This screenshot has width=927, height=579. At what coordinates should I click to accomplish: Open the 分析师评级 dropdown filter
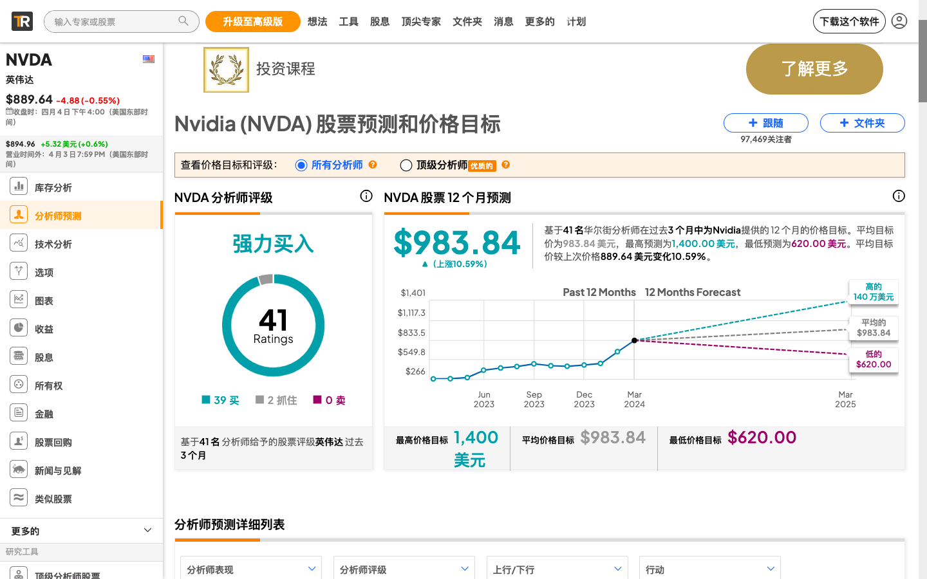click(404, 569)
